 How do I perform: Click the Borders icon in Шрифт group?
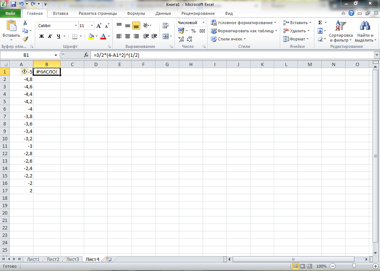point(75,36)
